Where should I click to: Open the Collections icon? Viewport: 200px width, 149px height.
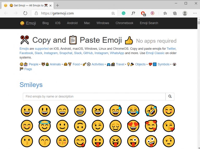coord(175,13)
